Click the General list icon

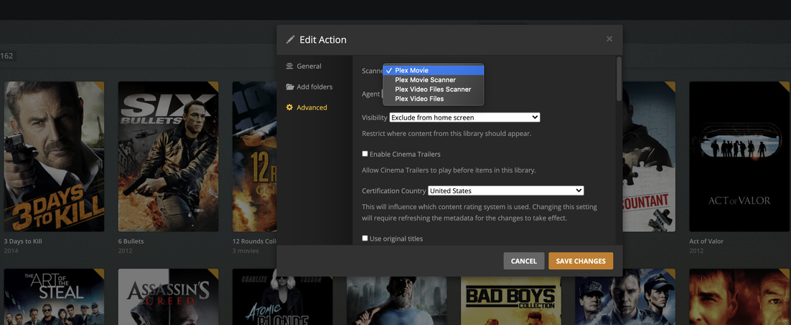289,67
